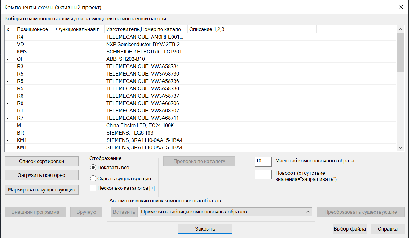The height and width of the screenshot is (238, 409).
Task: Select the Скрыть существующие radio option
Action: point(121,178)
